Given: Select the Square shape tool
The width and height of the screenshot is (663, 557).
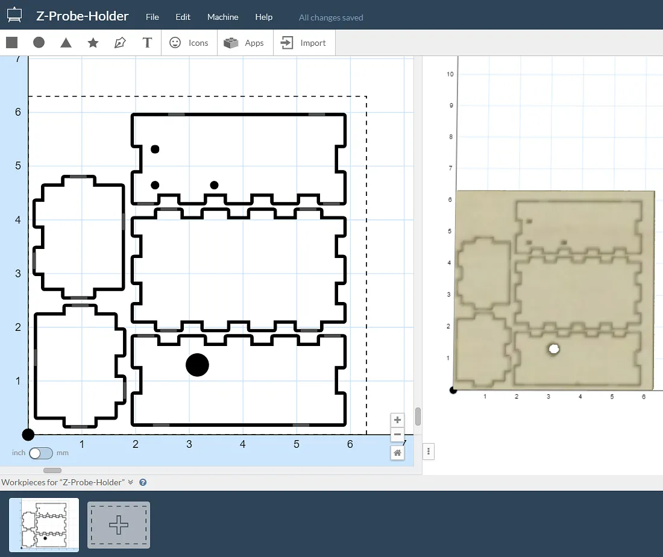Looking at the screenshot, I should 12,43.
